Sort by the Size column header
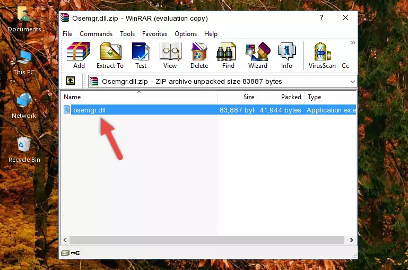Screen dimensions: 408x270 237,97
